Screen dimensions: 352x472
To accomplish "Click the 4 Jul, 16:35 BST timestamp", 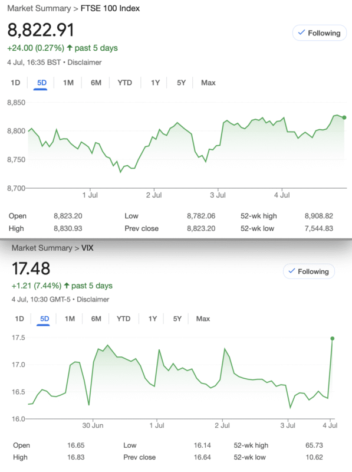I will (x=34, y=63).
